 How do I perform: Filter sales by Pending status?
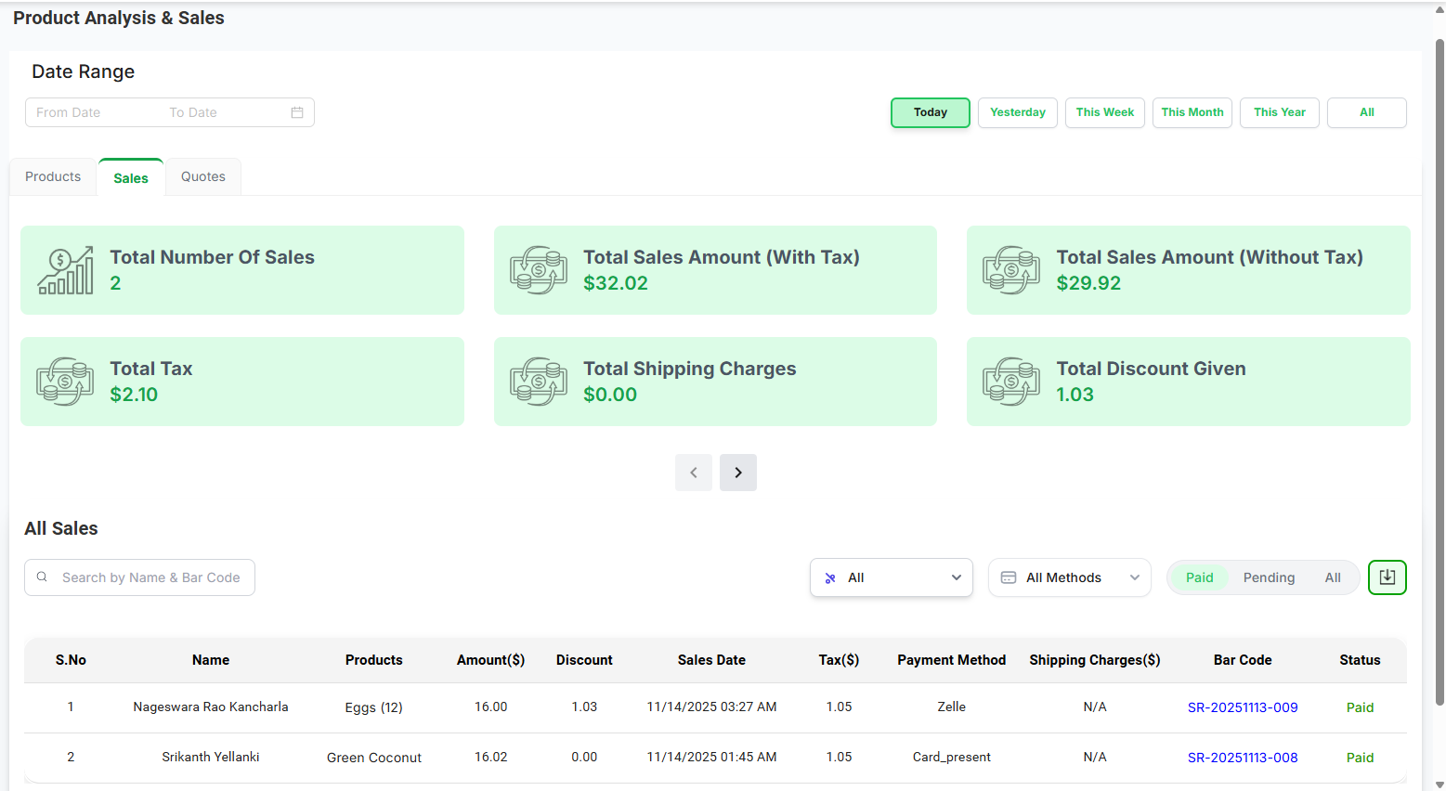click(1269, 577)
